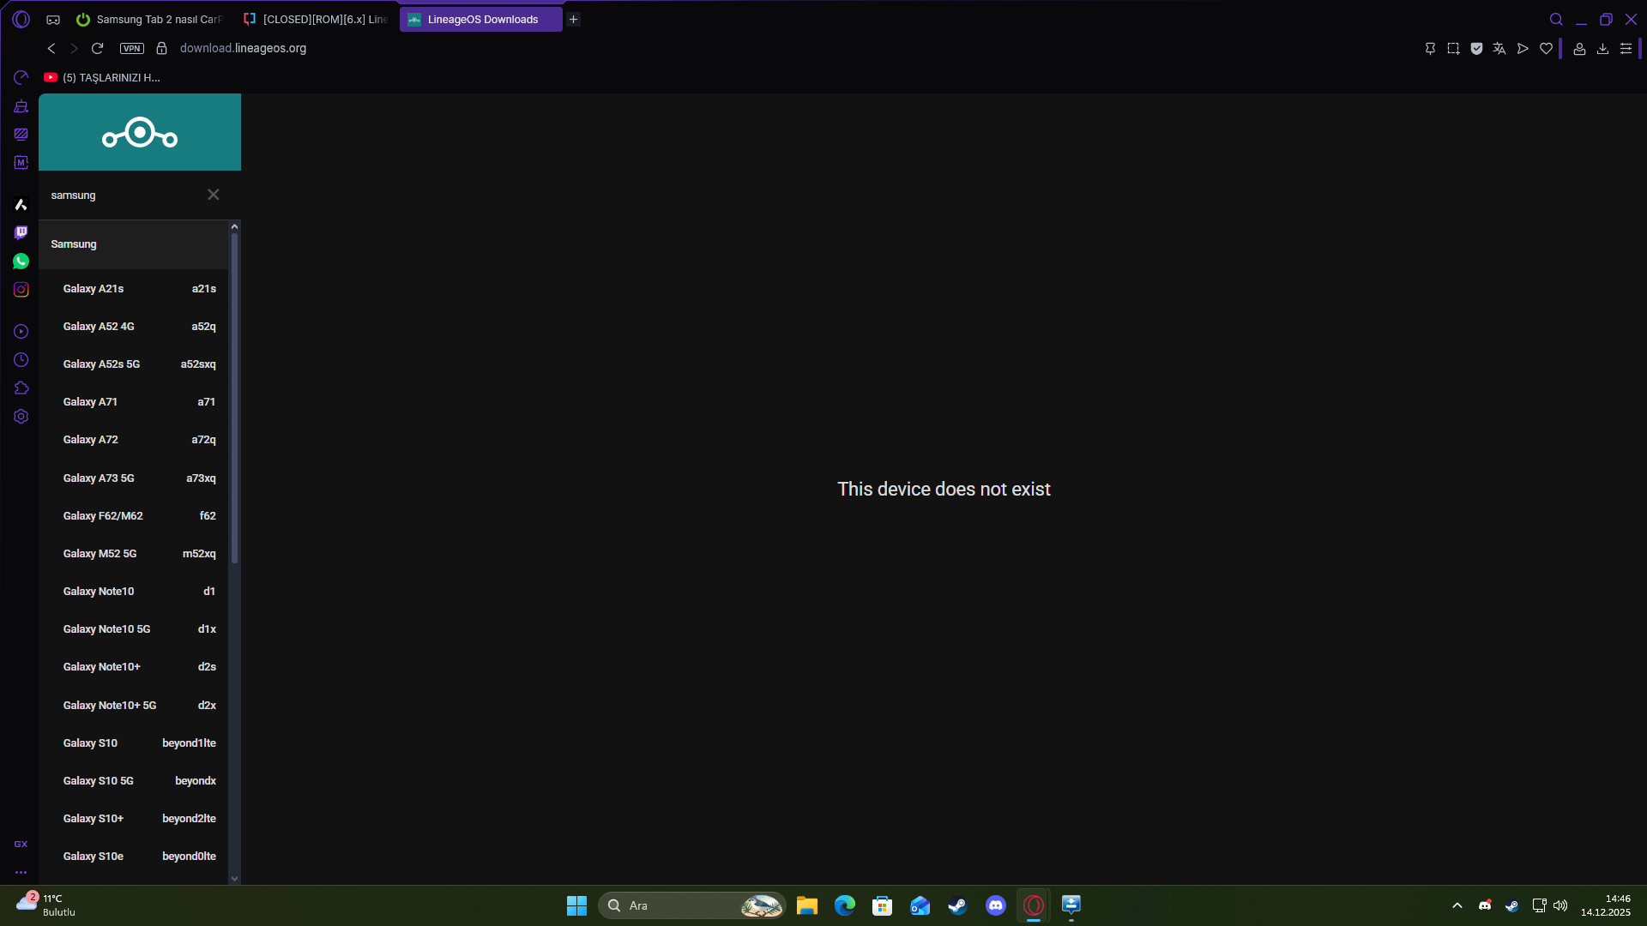Open sidebar settings gear icon
This screenshot has height=926, width=1647.
(x=21, y=417)
